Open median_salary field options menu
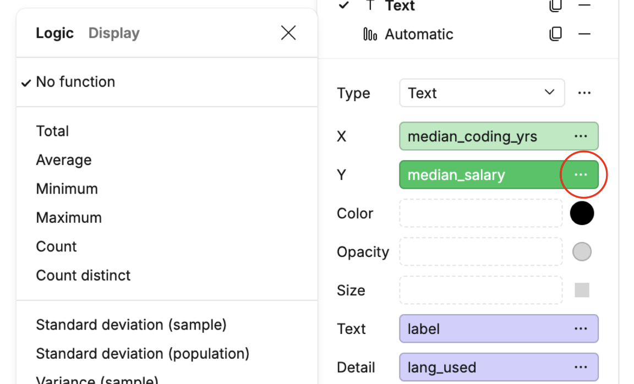 pyautogui.click(x=581, y=175)
